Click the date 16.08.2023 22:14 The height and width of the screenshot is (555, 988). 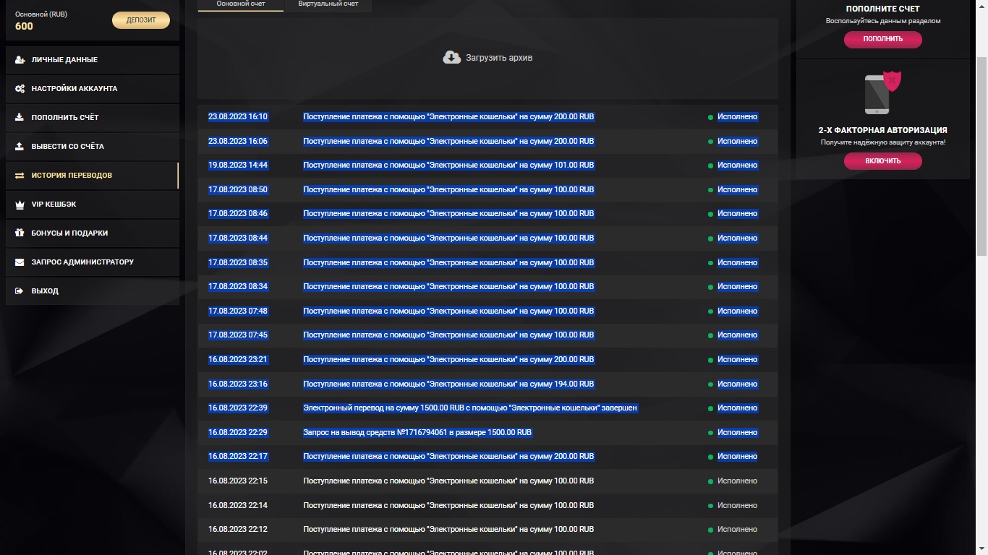(x=238, y=506)
